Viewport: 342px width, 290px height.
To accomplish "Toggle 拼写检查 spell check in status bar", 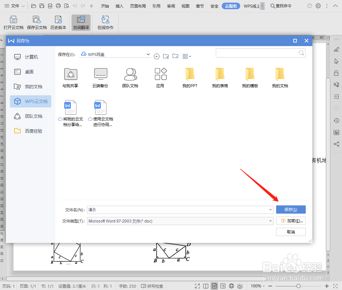I will pyautogui.click(x=152, y=286).
